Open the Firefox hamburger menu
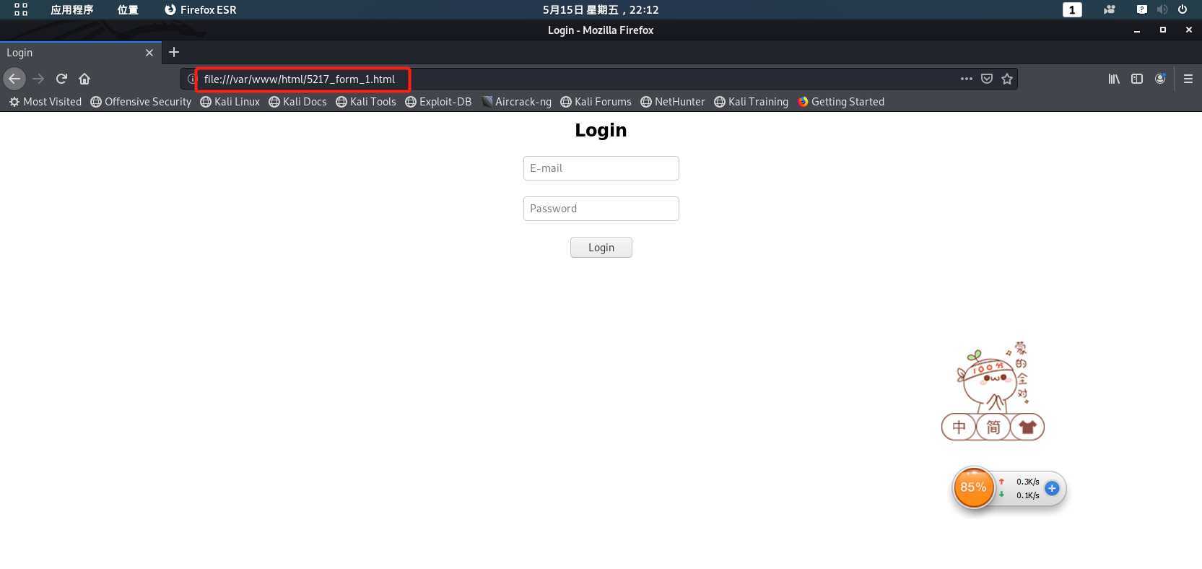1202x569 pixels. (x=1188, y=79)
